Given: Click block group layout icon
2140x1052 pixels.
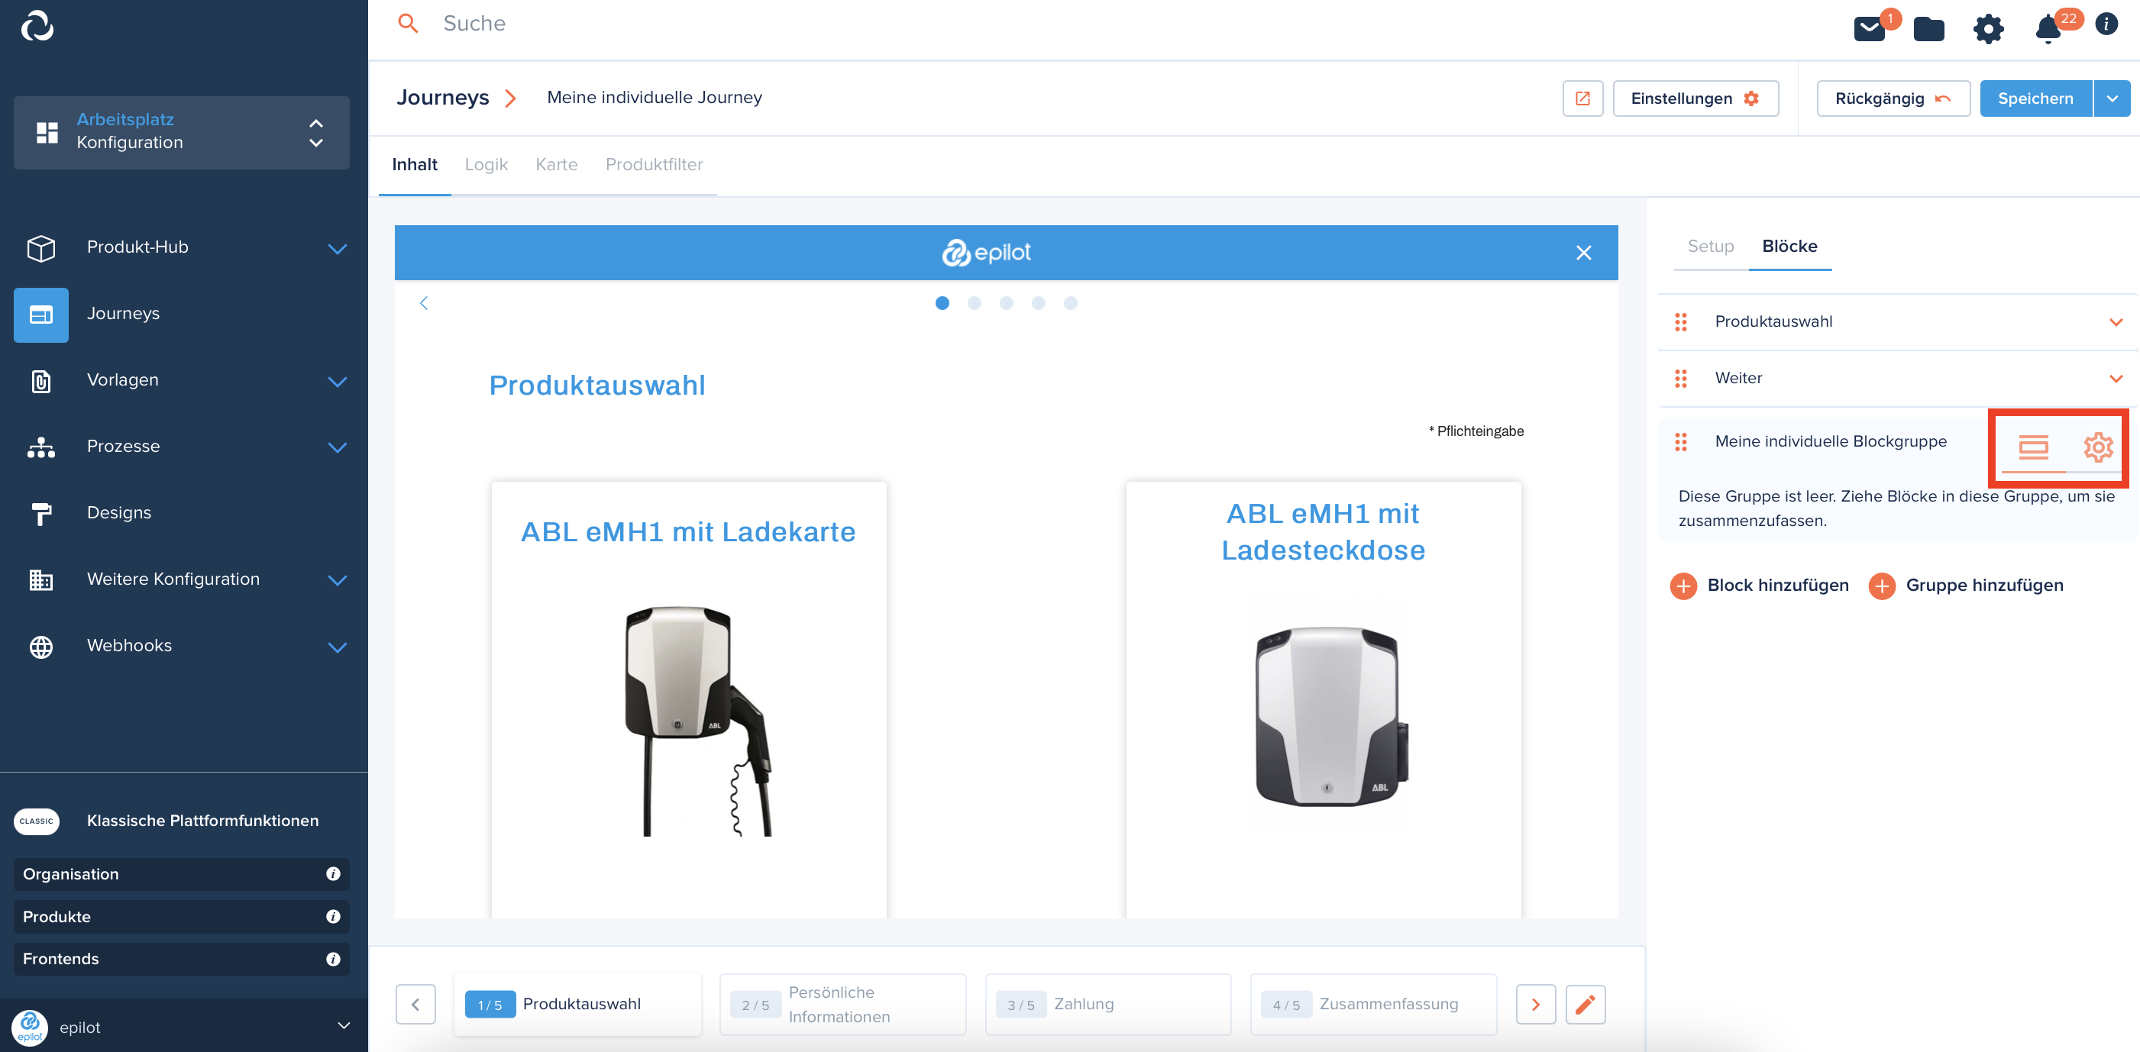Looking at the screenshot, I should (2033, 447).
